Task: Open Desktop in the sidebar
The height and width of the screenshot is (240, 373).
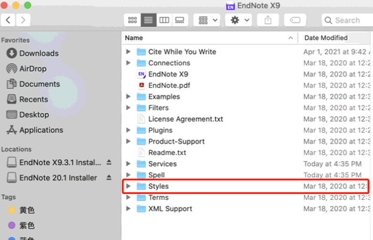Action: click(x=28, y=114)
